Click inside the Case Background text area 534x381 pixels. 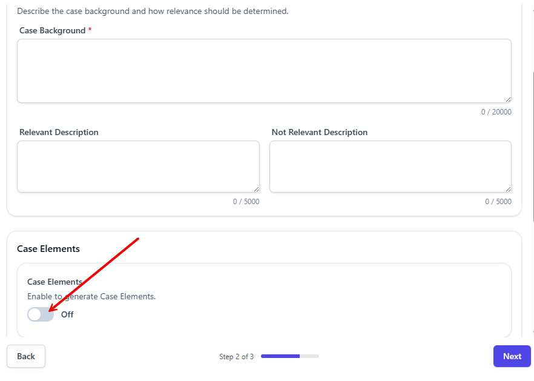(264, 70)
